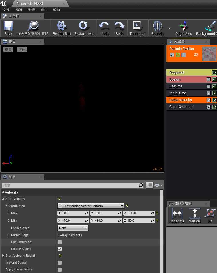Open the 窗口 menu
The height and width of the screenshot is (273, 217).
44,10
